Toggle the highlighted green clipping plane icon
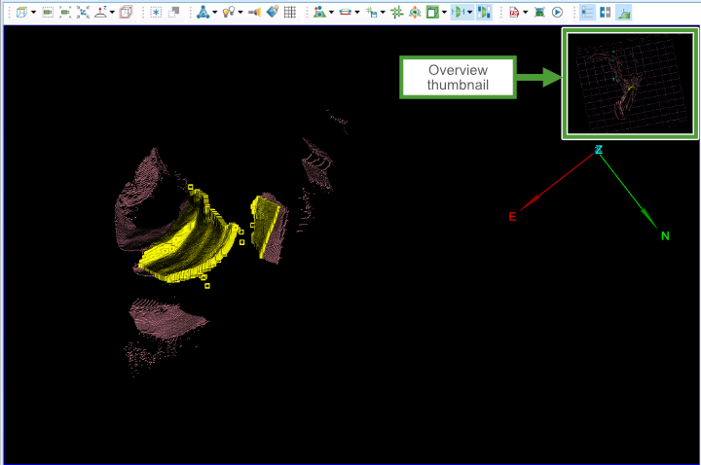 tap(459, 12)
